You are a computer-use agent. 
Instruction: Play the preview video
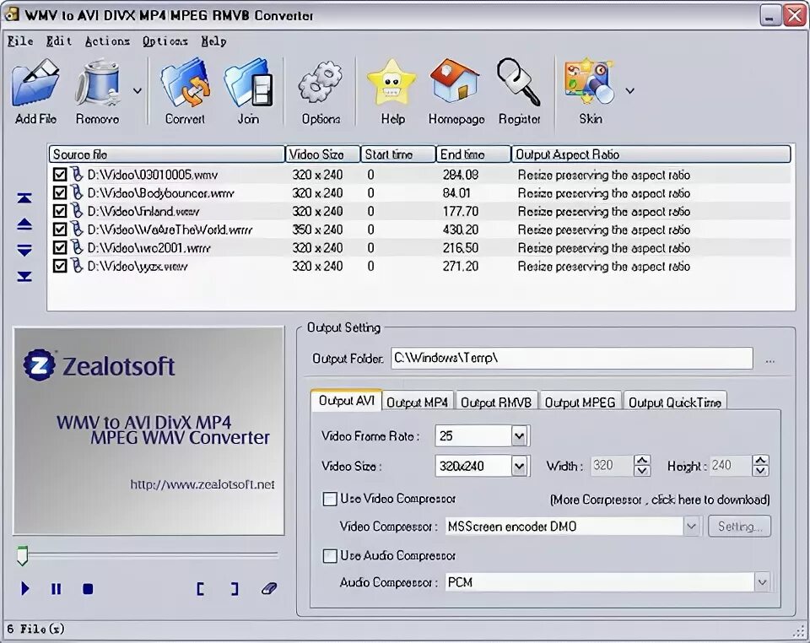point(24,588)
